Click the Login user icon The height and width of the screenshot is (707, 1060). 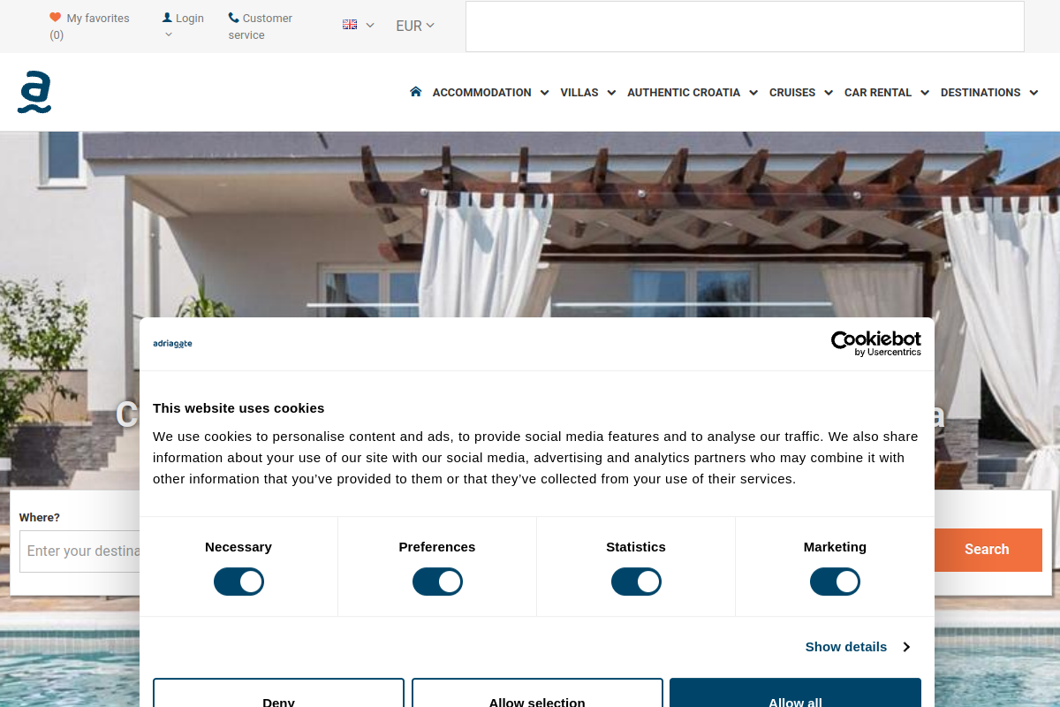(167, 18)
